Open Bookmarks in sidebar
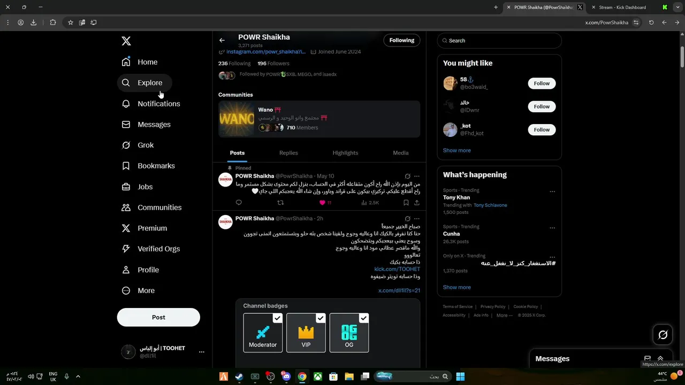 point(149,166)
